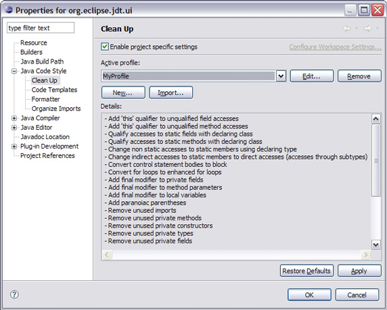
Task: Click 'Remove unused private constructors' line
Action: coord(158,226)
